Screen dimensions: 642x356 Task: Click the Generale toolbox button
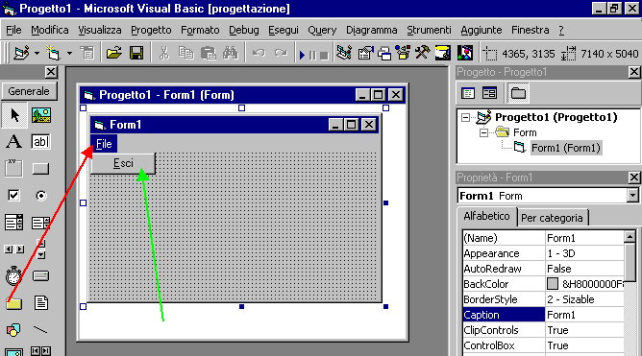tap(29, 91)
